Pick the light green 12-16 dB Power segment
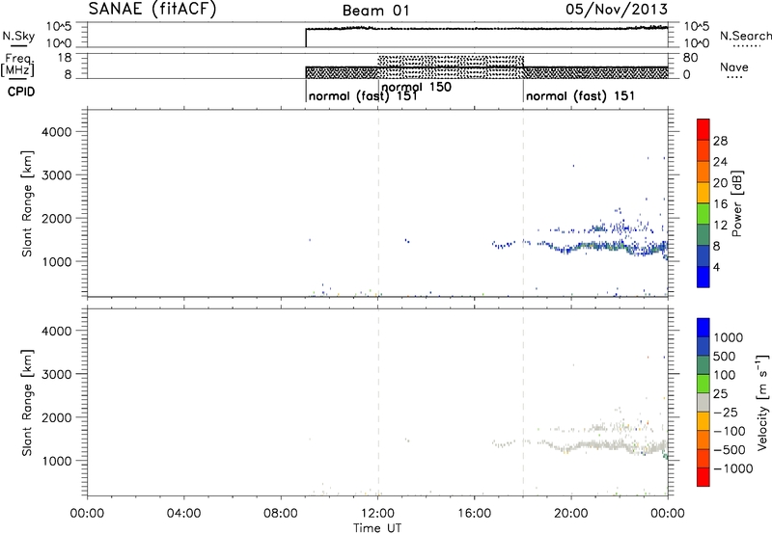The image size is (772, 534). coord(703,214)
